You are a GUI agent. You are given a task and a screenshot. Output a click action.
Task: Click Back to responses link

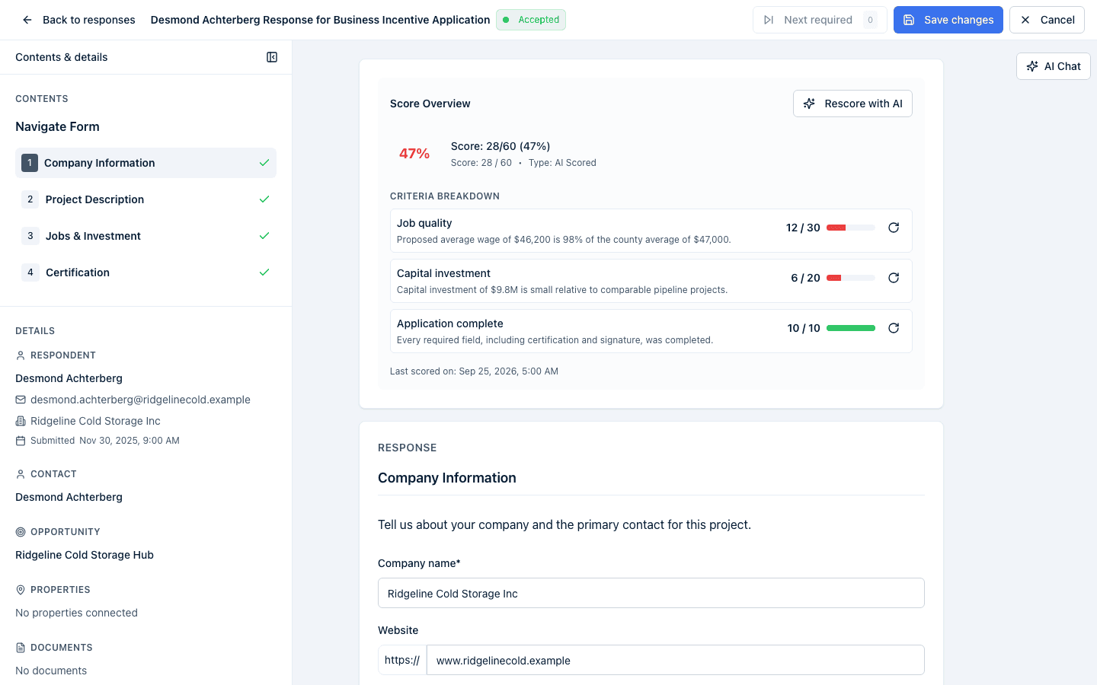point(78,20)
